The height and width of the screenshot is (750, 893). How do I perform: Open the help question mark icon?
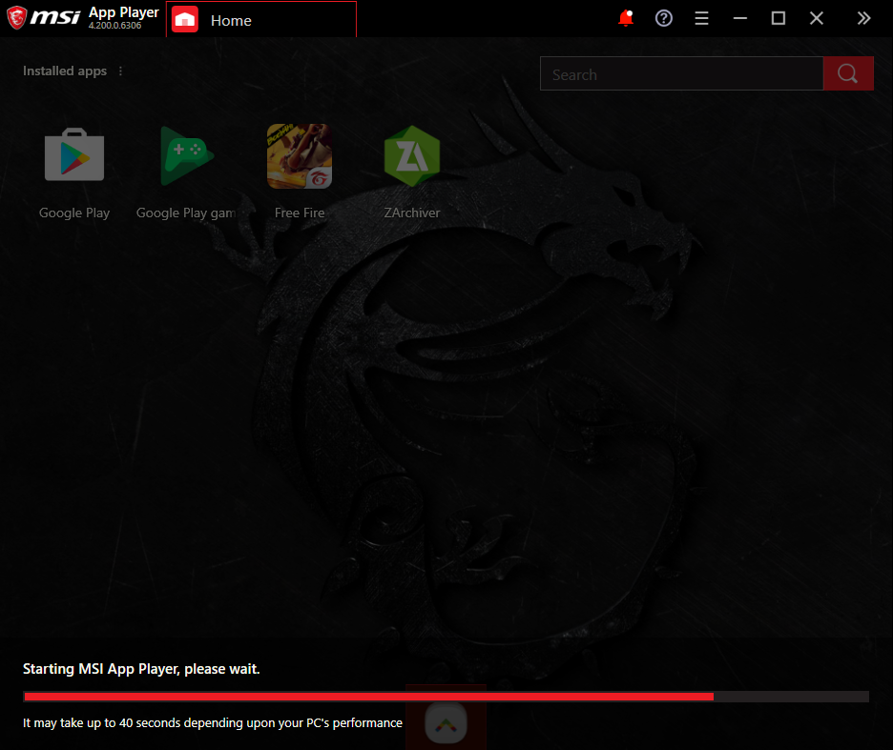(663, 18)
